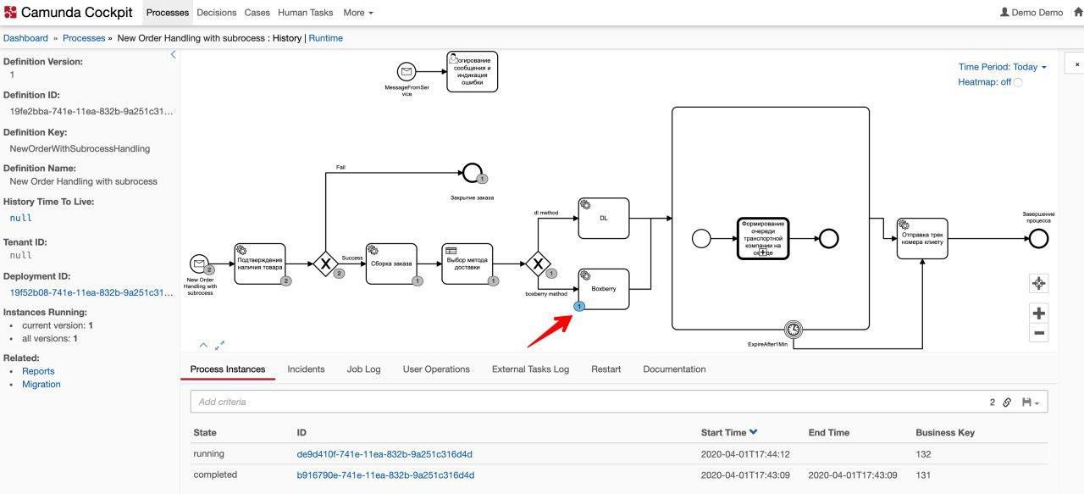Click the blue running instance badge on Boxberry
The height and width of the screenshot is (494, 1084).
[579, 306]
